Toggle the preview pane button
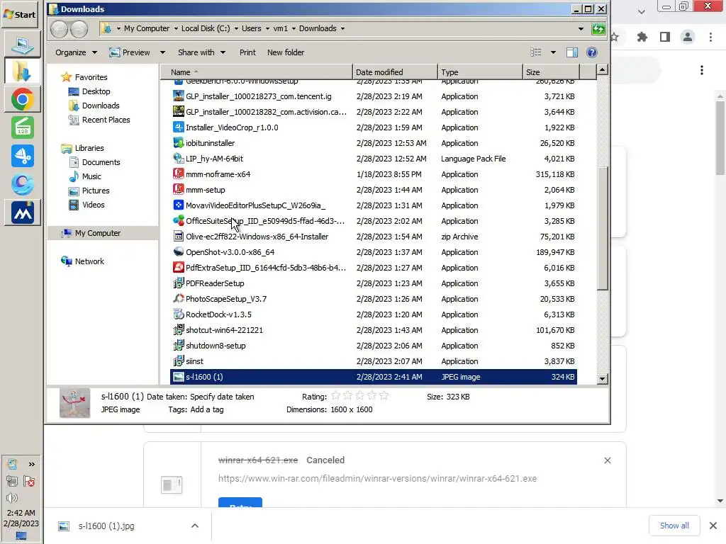The width and height of the screenshot is (726, 544). [x=572, y=52]
